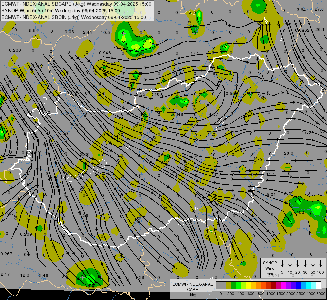Click the SBCIN title line
The width and height of the screenshot is (327, 300).
click(73, 17)
